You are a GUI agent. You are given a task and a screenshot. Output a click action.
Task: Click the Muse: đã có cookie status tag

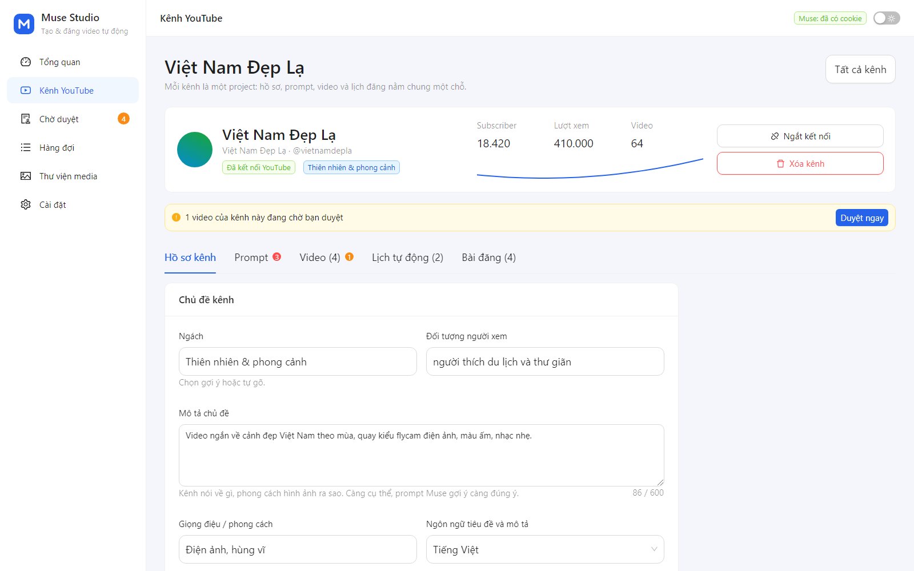point(830,18)
